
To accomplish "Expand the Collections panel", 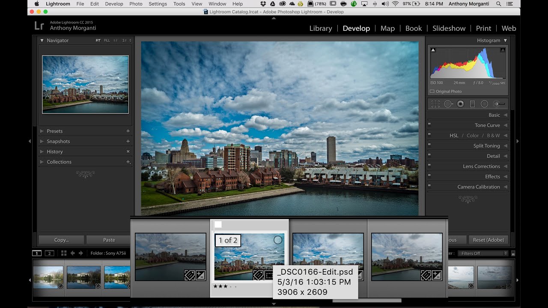I will [42, 162].
